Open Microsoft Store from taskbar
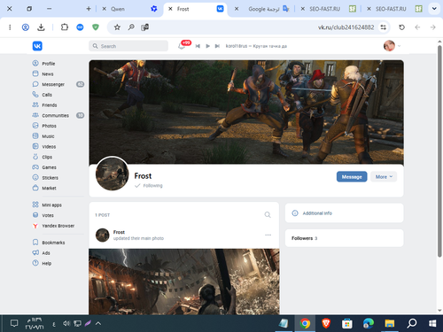 (x=347, y=323)
